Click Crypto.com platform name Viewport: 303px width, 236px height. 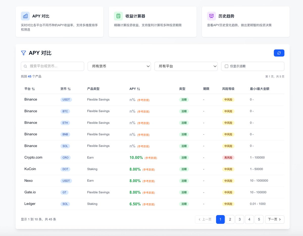[33, 157]
